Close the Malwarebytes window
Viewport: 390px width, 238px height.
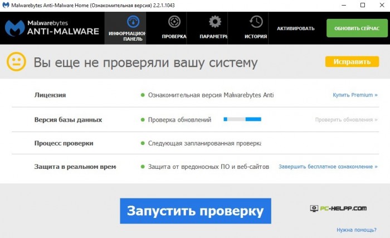click(x=382, y=5)
